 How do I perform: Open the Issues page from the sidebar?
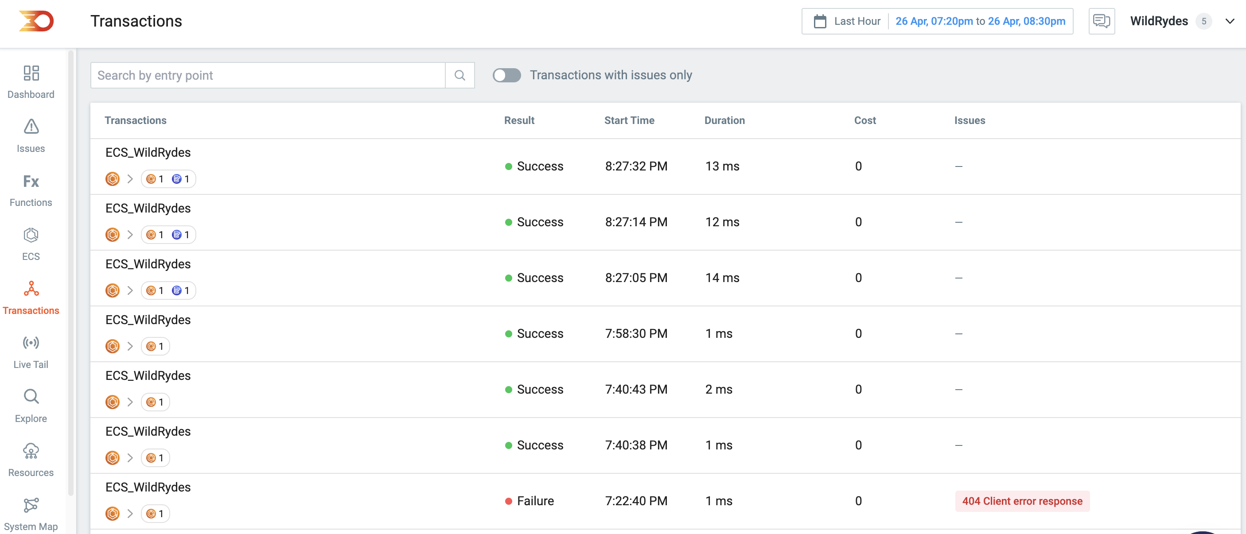click(31, 136)
